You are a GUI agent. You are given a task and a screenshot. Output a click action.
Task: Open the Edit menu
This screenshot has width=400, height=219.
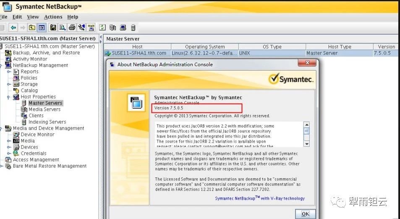17,17
